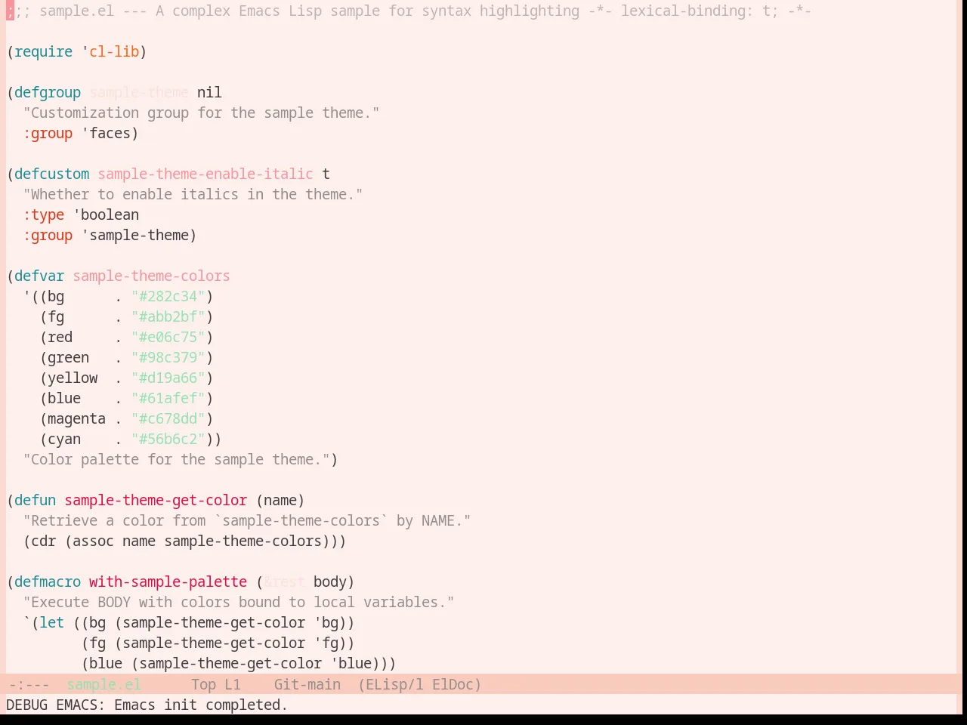Click the "Retrieve a color from" docstring

pos(247,520)
